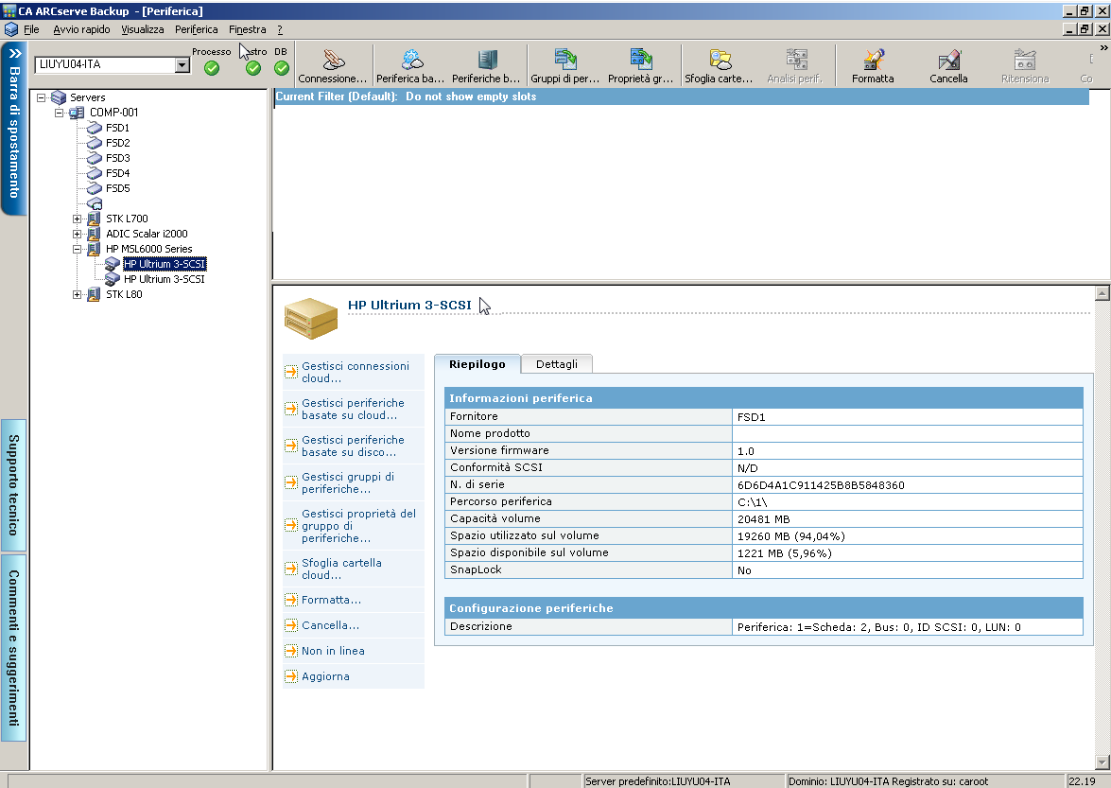The image size is (1111, 788).
Task: Open the Visualizza menu
Action: pyautogui.click(x=143, y=29)
